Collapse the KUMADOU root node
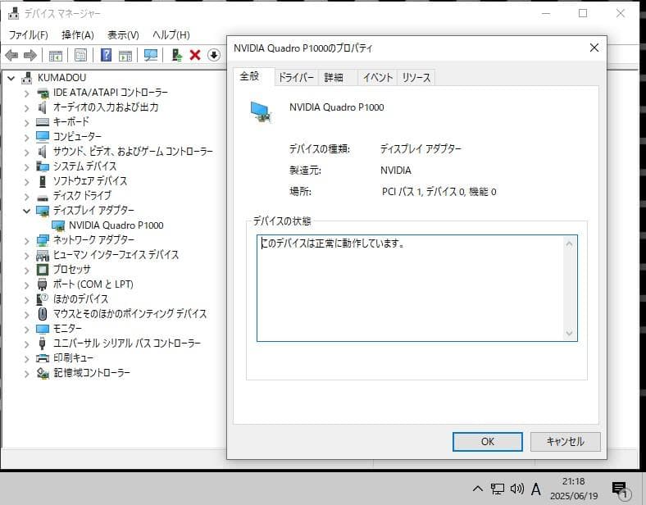The image size is (646, 505). coord(11,78)
